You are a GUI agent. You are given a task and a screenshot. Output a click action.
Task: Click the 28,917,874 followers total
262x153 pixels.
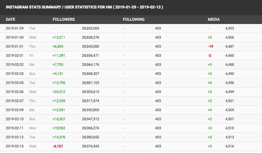click(91, 101)
